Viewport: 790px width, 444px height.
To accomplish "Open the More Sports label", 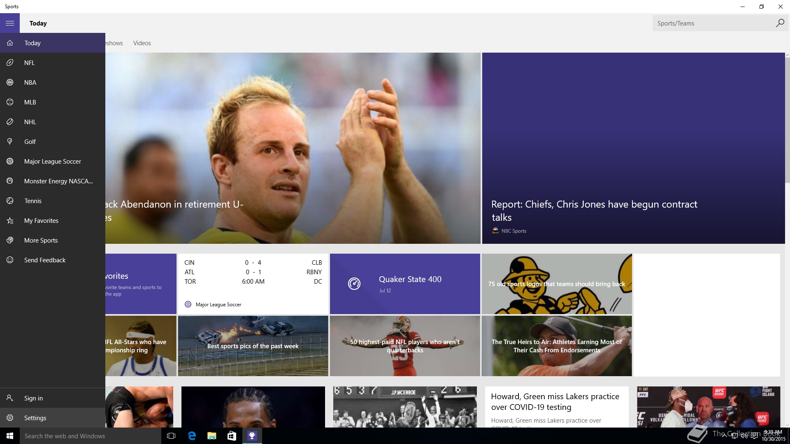I will pyautogui.click(x=41, y=240).
